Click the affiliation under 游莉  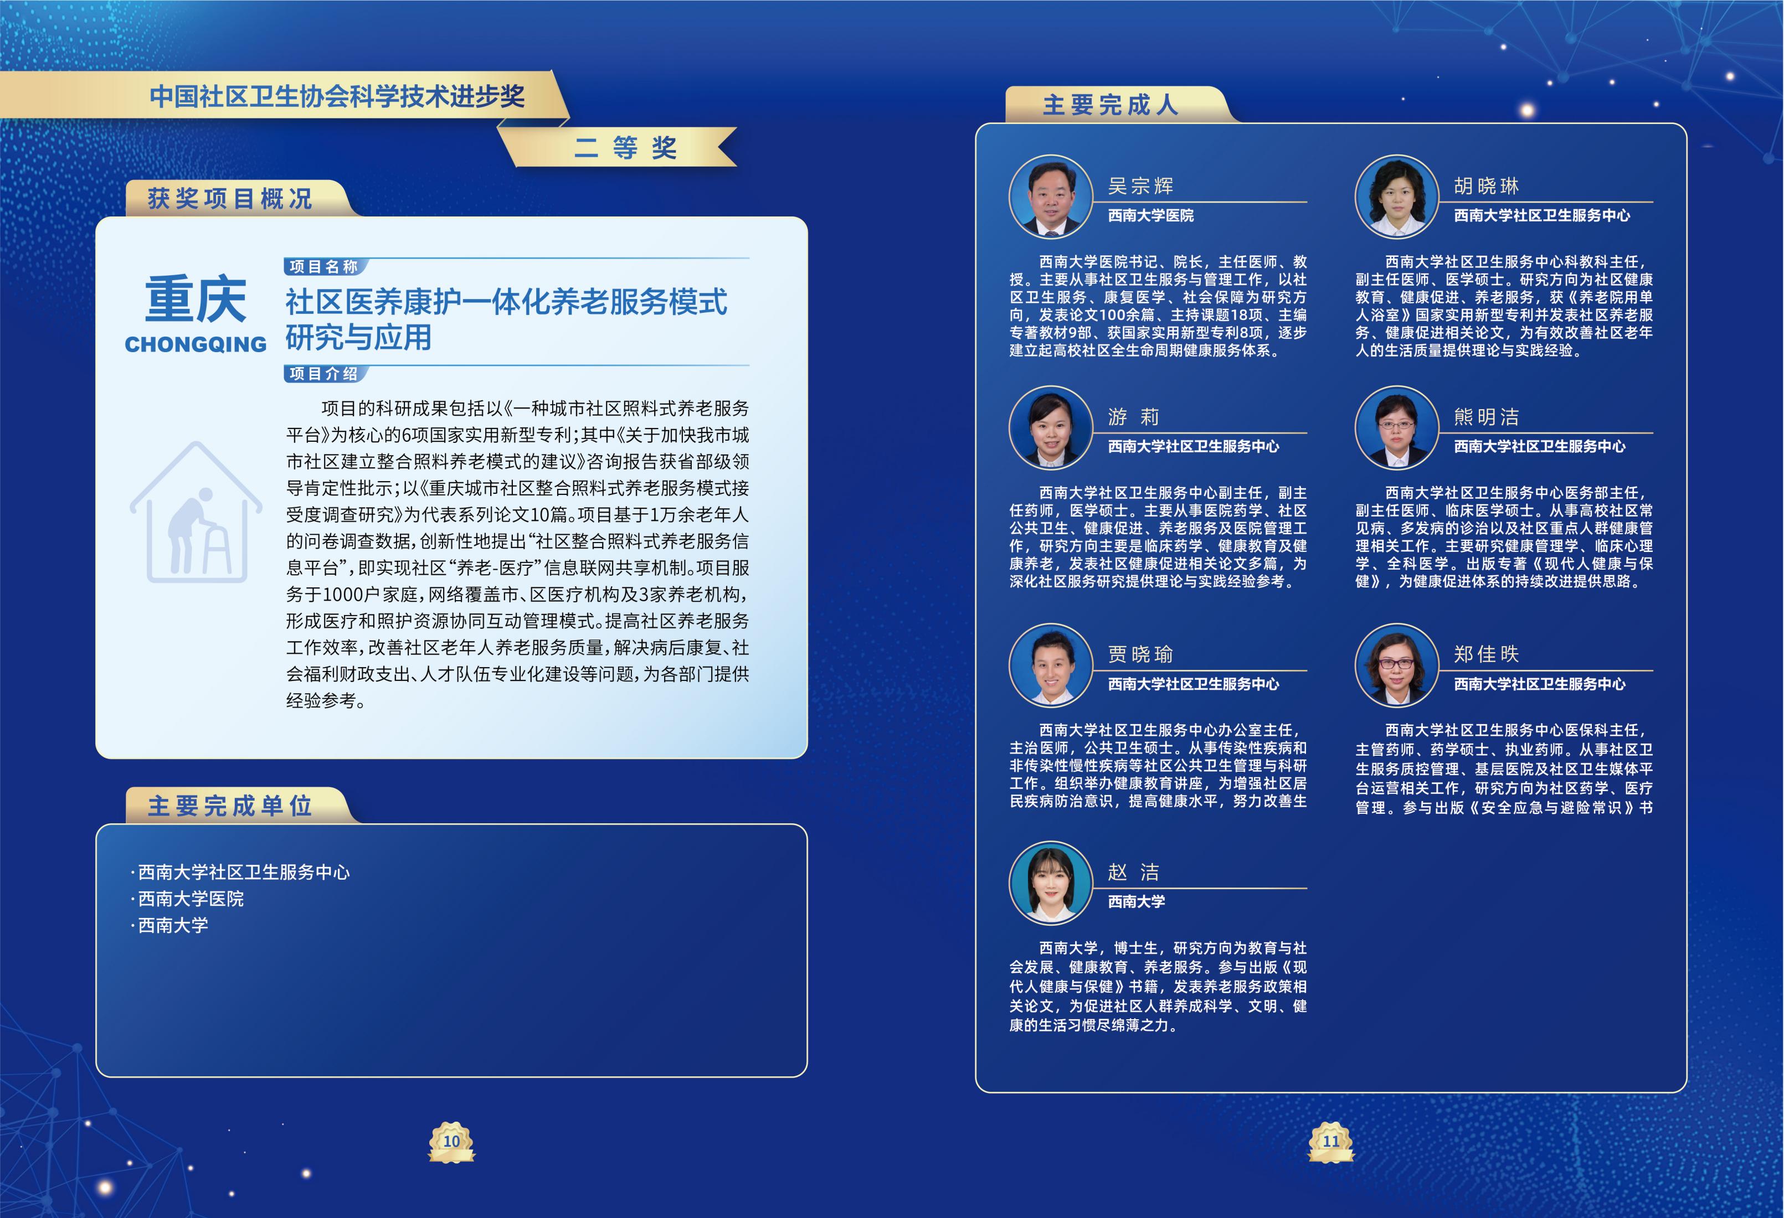(x=1194, y=447)
